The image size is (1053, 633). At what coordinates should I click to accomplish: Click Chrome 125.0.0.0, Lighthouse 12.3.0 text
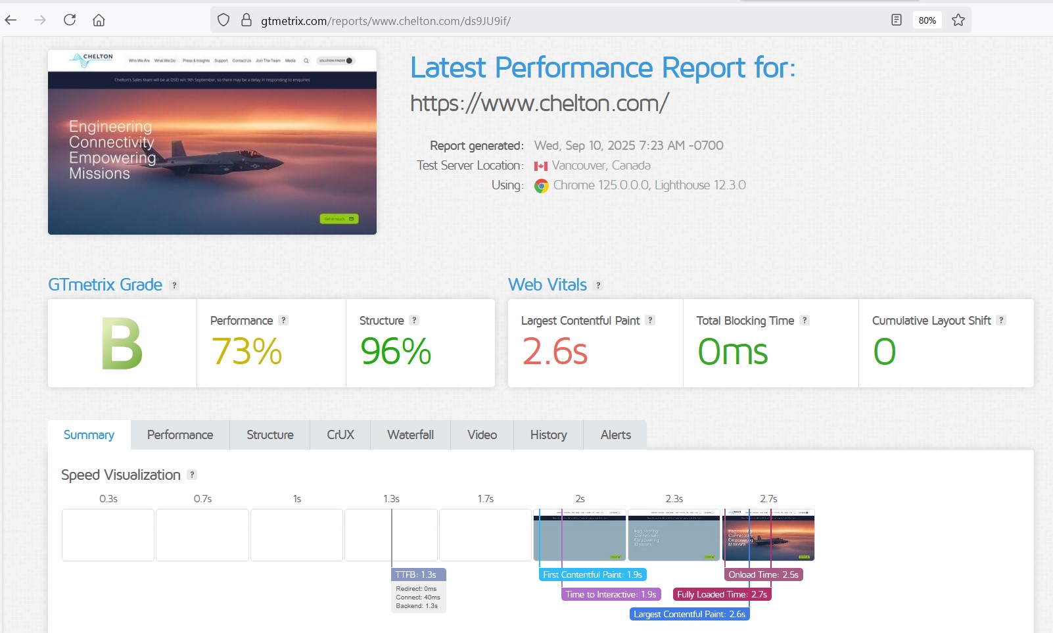[x=649, y=185]
